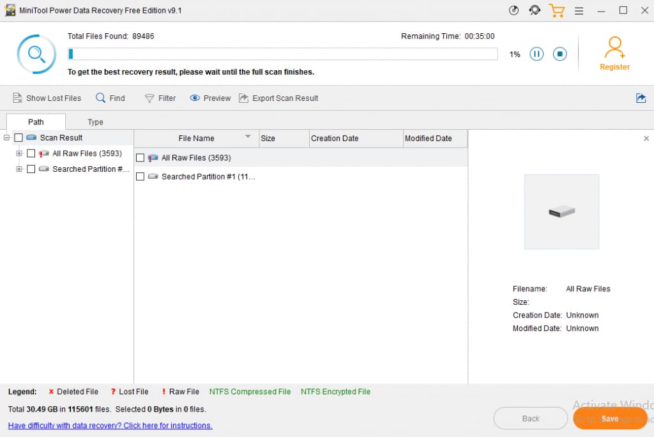Click the Show Lost Files label
The height and width of the screenshot is (437, 654).
[54, 98]
